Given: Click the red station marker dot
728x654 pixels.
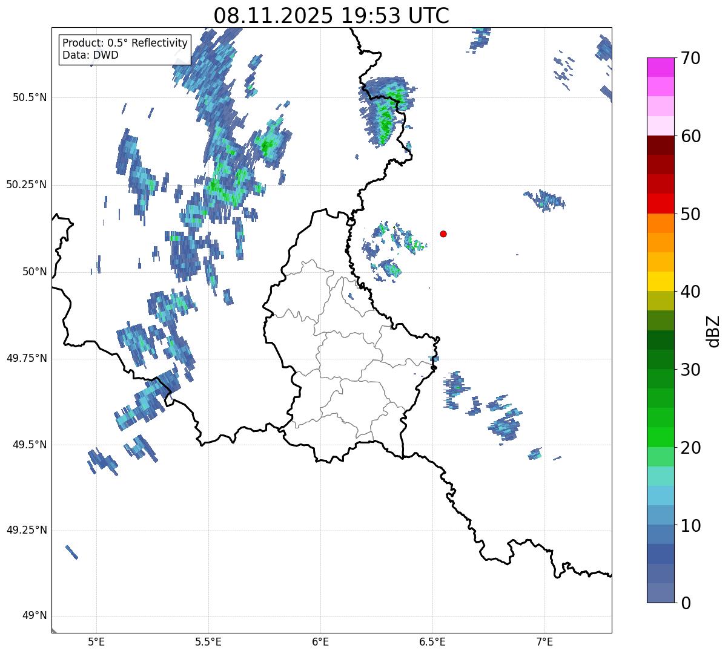Looking at the screenshot, I should pyautogui.click(x=443, y=234).
